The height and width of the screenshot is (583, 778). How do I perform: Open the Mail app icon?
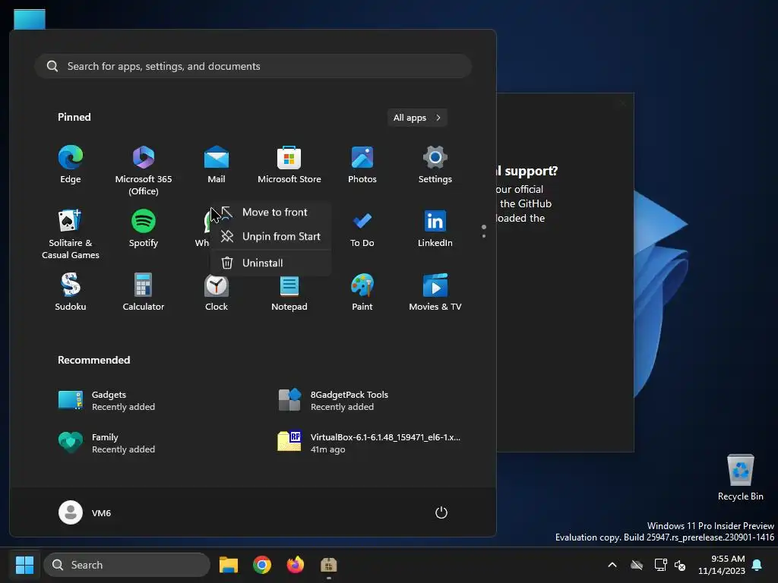[x=217, y=165]
